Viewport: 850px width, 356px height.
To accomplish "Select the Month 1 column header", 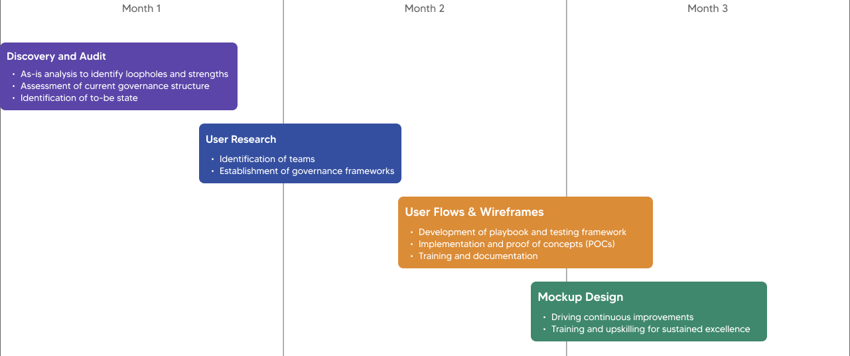I will 141,9.
